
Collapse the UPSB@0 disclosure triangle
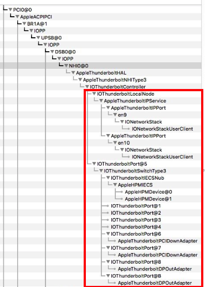coord(38,38)
